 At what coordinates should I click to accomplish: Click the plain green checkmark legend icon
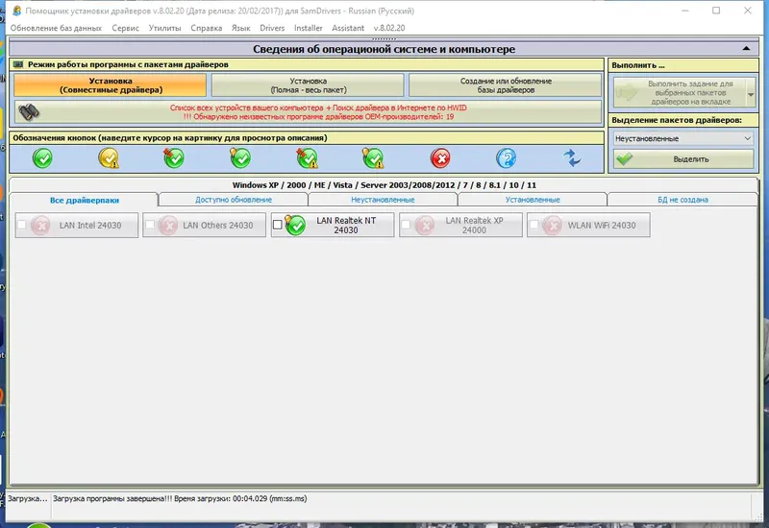click(x=42, y=158)
